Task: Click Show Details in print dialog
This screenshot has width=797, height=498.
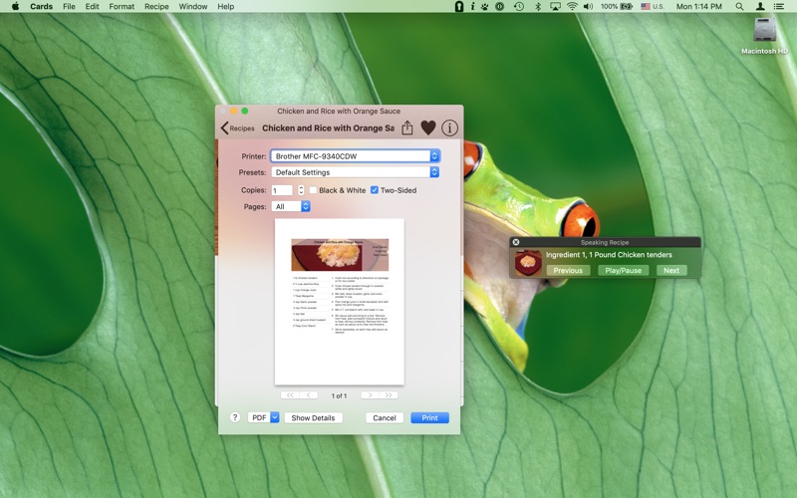Action: coord(313,417)
